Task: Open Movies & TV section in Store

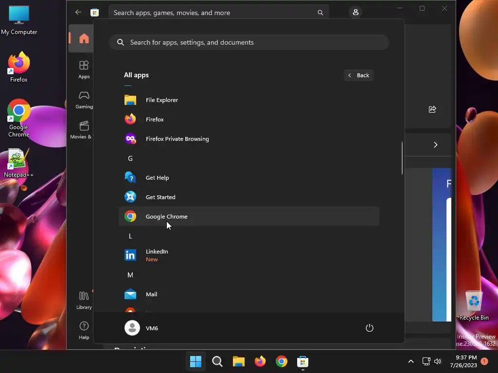Action: (x=82, y=130)
